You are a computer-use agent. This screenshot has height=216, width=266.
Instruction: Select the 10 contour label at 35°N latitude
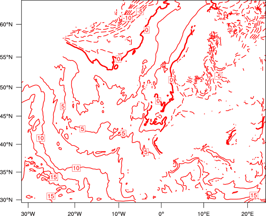pos(76,168)
